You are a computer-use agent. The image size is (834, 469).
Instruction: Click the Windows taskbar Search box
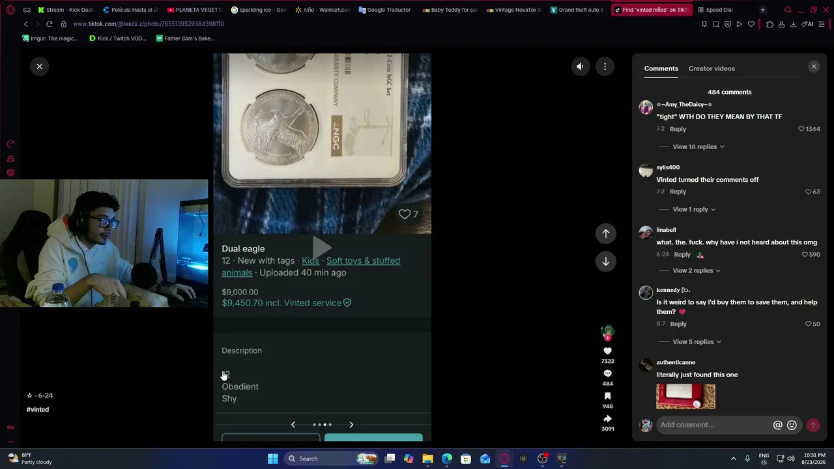point(332,459)
